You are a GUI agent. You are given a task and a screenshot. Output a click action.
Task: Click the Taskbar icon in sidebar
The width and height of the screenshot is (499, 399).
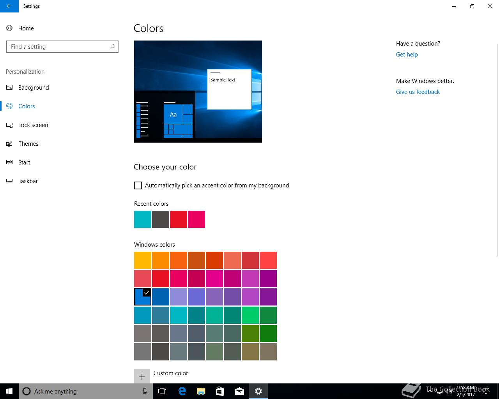point(9,181)
